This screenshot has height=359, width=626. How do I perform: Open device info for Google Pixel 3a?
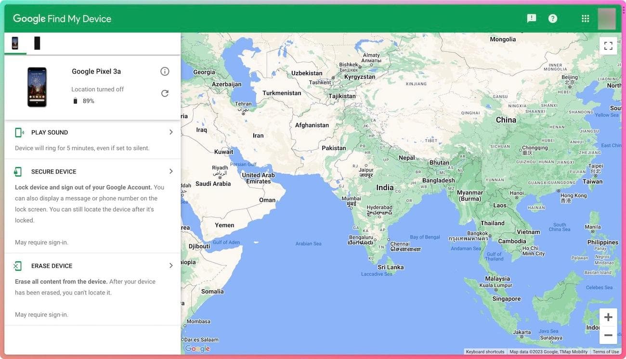click(x=165, y=71)
